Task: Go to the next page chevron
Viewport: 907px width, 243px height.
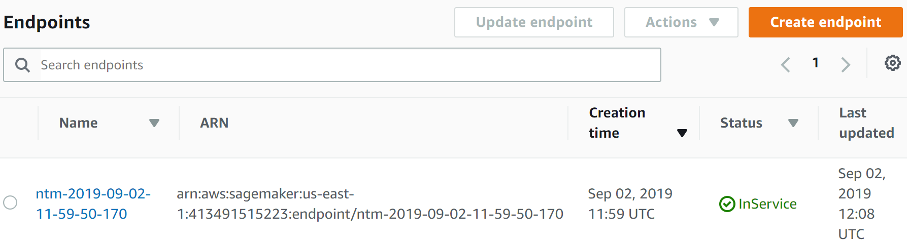Action: [x=845, y=64]
